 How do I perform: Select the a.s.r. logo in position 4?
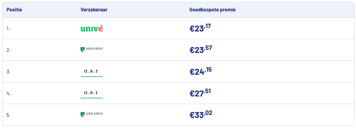coord(91,93)
